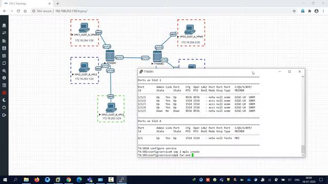Click the volume speaker tray icon

[x=290, y=179]
